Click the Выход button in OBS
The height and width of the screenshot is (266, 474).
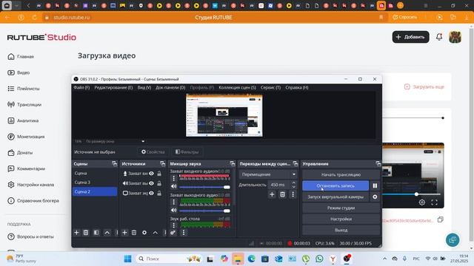point(341,230)
